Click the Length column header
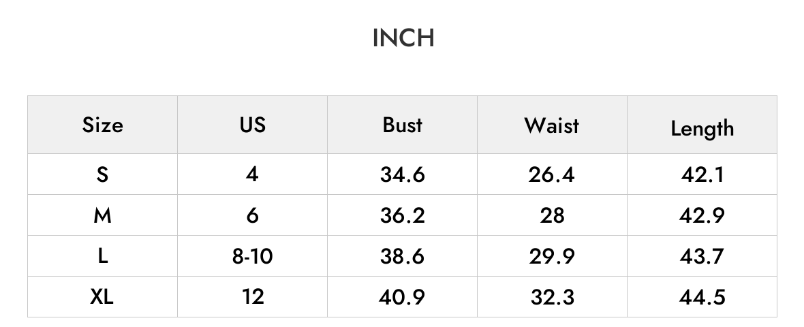This screenshot has width=804, height=327. pos(702,129)
